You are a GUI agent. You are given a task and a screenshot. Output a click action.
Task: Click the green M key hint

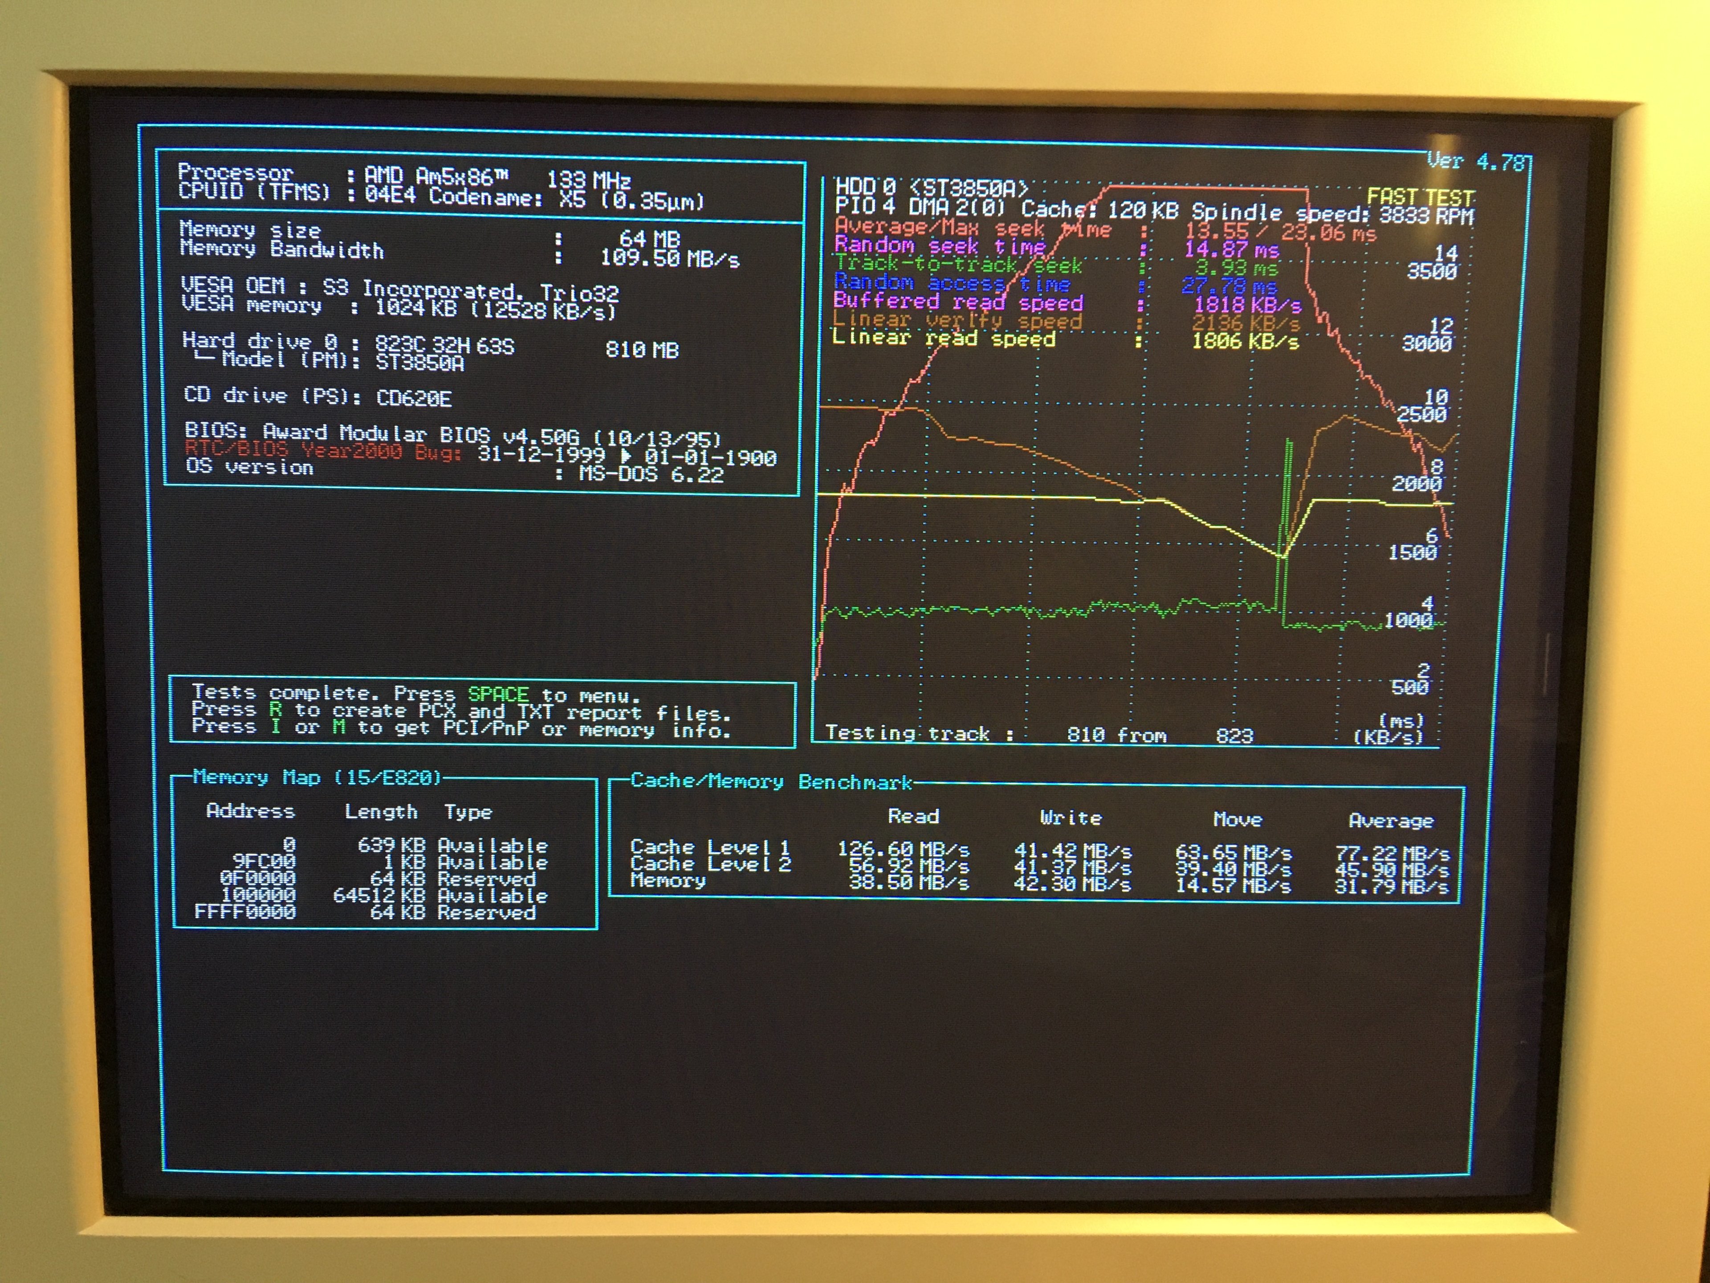[x=338, y=727]
